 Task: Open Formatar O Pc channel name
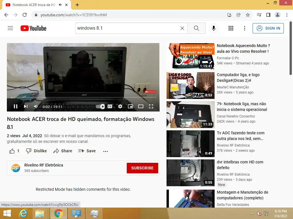tap(228, 58)
